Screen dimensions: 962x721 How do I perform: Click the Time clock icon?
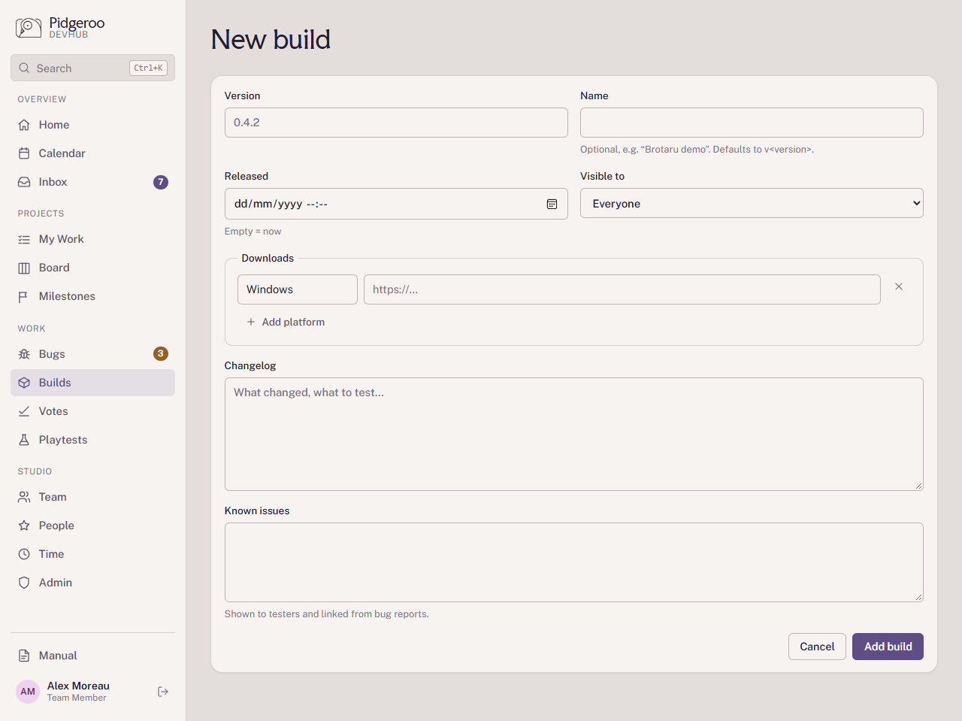pyautogui.click(x=24, y=554)
